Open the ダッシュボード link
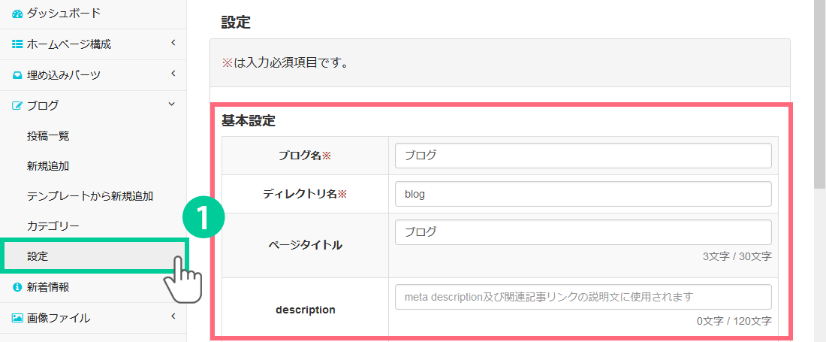 tap(63, 14)
